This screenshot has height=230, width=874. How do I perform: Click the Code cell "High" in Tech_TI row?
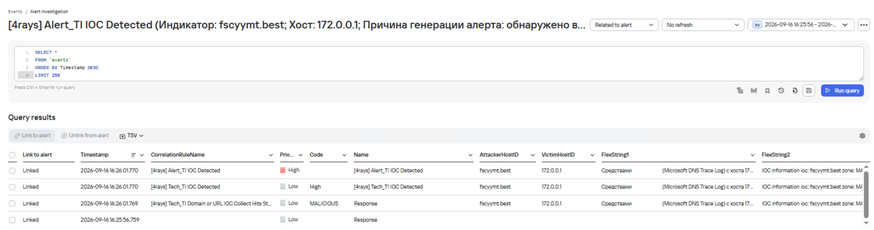tap(315, 187)
